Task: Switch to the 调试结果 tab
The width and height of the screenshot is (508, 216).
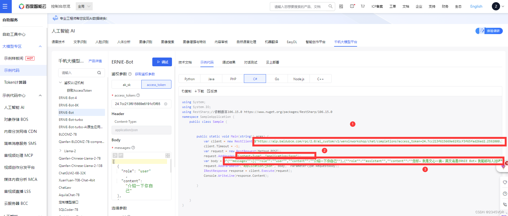Action: click(x=229, y=62)
